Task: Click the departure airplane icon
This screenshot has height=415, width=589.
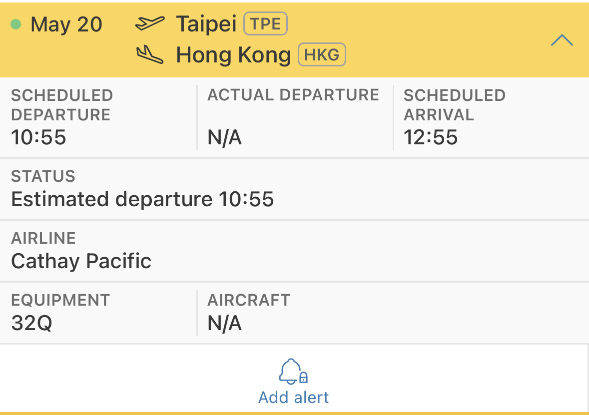Action: tap(150, 23)
